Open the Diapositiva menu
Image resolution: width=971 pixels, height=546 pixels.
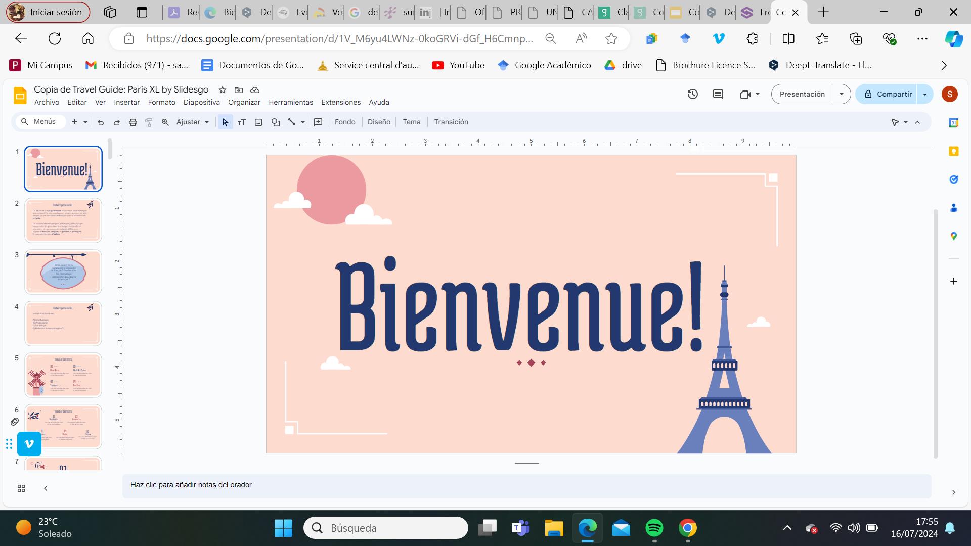(x=201, y=102)
